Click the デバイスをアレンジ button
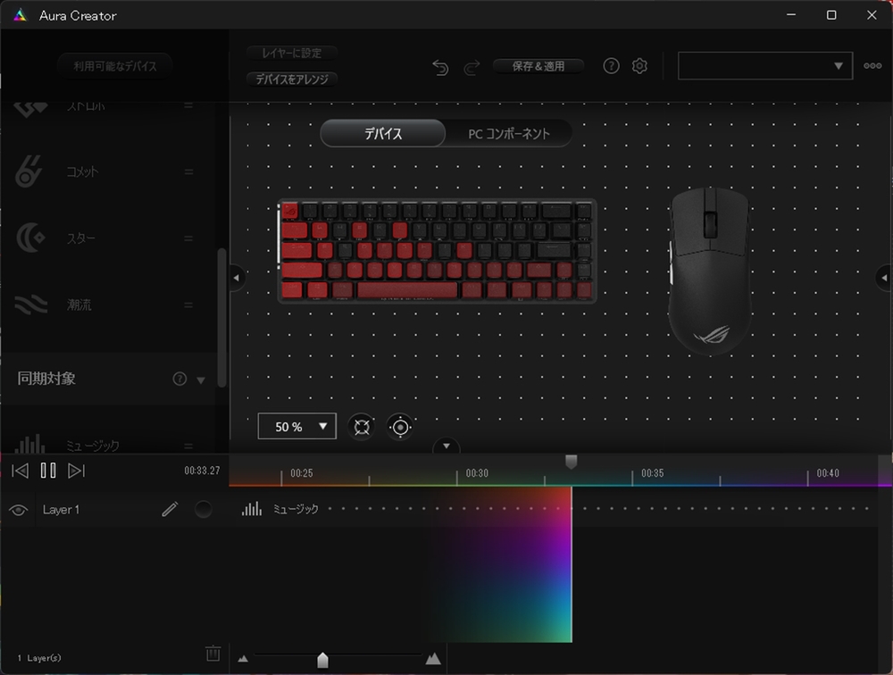 (x=292, y=79)
